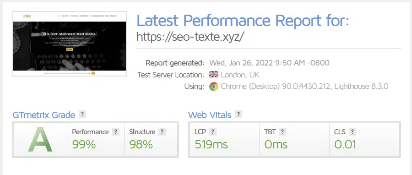
Task: Click the London, UK server location text
Action: [240, 75]
